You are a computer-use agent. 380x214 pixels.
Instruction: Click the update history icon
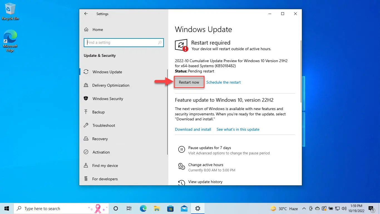coord(181,183)
